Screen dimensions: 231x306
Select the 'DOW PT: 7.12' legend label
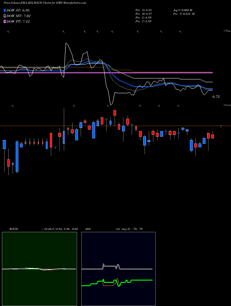(x=18, y=21)
